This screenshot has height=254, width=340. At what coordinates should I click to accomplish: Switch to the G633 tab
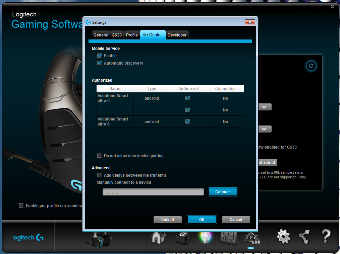117,35
